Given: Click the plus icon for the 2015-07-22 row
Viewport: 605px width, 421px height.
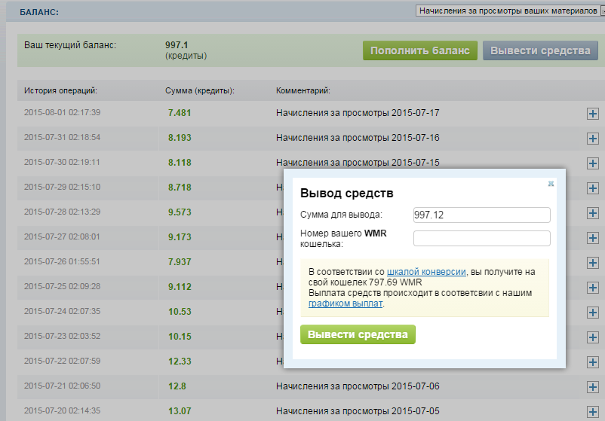Looking at the screenshot, I should 593,362.
